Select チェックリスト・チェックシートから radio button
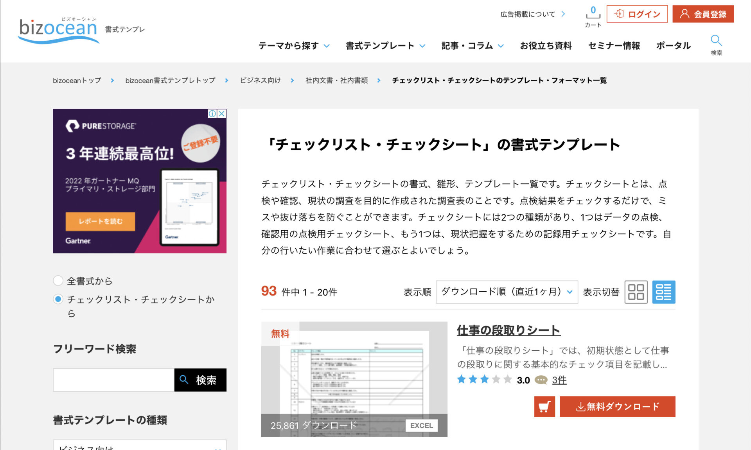The image size is (751, 450). tap(58, 299)
